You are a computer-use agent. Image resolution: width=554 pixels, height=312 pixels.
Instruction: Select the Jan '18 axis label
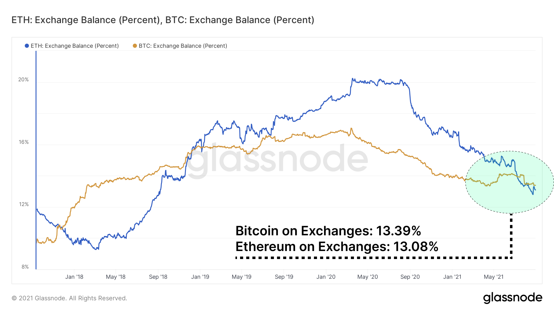(74, 277)
